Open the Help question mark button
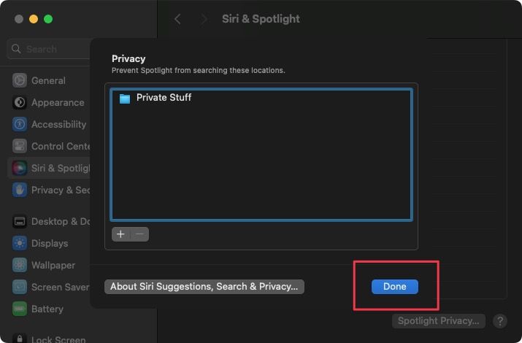This screenshot has width=522, height=343. (x=500, y=320)
